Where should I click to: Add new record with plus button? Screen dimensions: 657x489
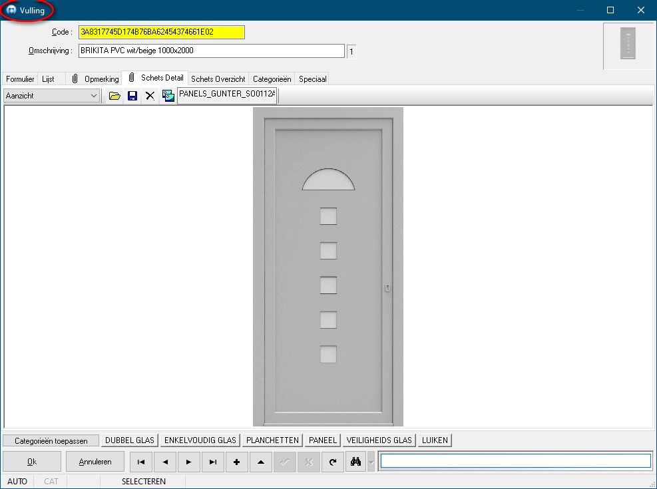coord(237,462)
